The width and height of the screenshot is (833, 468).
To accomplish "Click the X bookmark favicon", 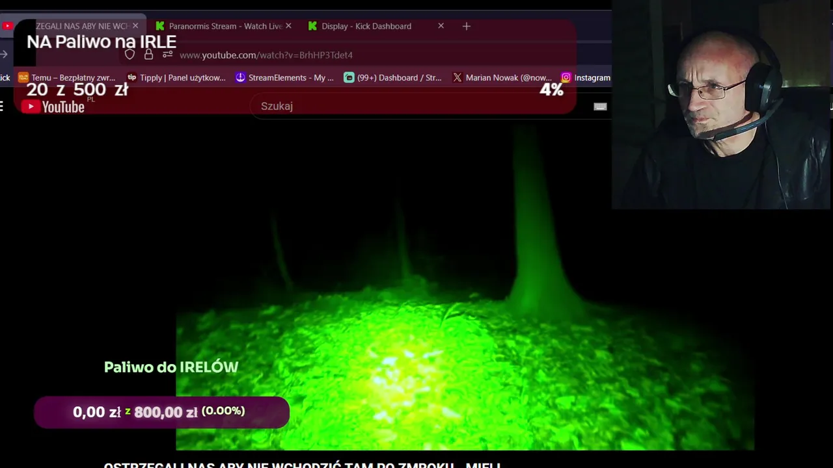I will coord(457,77).
